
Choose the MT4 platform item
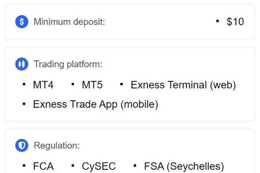pyautogui.click(x=43, y=85)
